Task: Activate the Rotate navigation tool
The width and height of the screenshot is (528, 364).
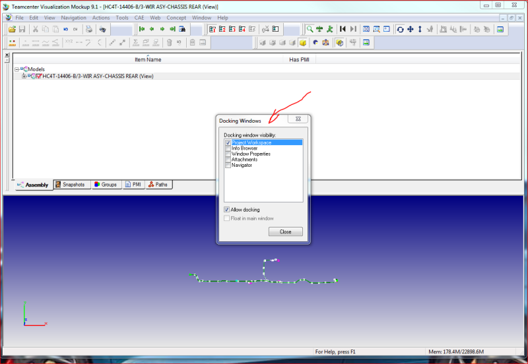Action: (x=400, y=29)
